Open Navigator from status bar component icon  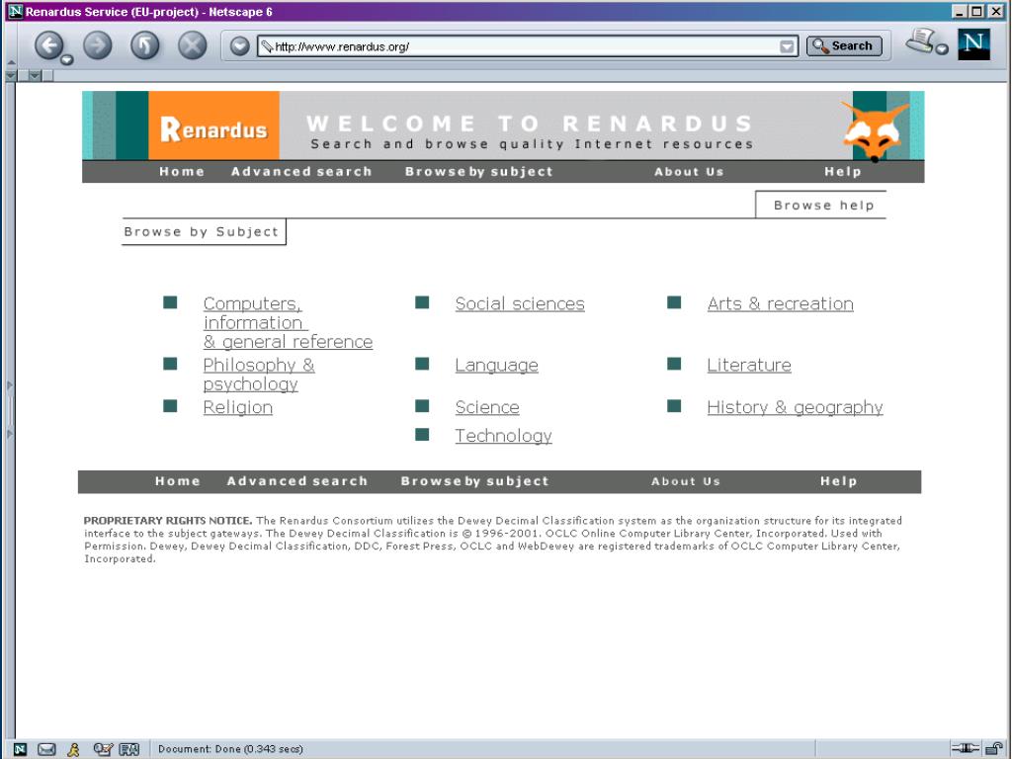pos(20,749)
